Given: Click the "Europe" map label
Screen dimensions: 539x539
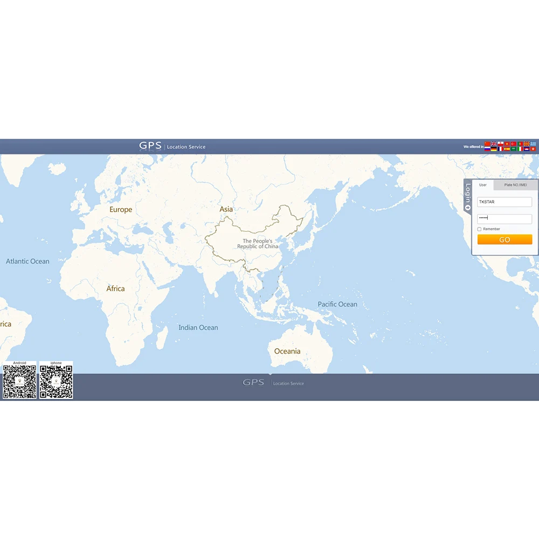Looking at the screenshot, I should pyautogui.click(x=121, y=209).
